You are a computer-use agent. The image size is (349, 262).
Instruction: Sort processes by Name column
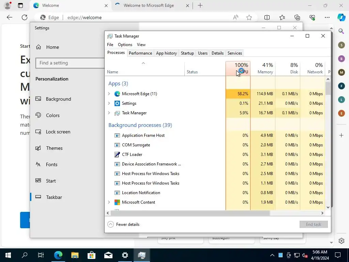[x=145, y=68]
